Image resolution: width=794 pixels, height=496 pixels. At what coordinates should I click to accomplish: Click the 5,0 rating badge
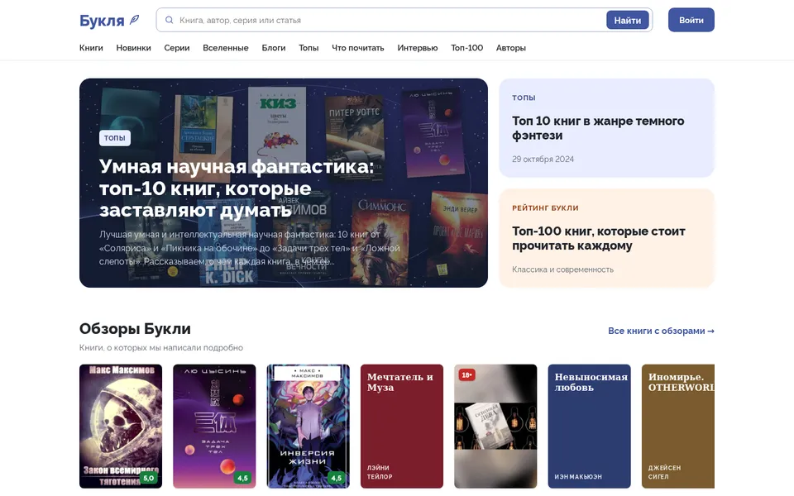click(148, 478)
